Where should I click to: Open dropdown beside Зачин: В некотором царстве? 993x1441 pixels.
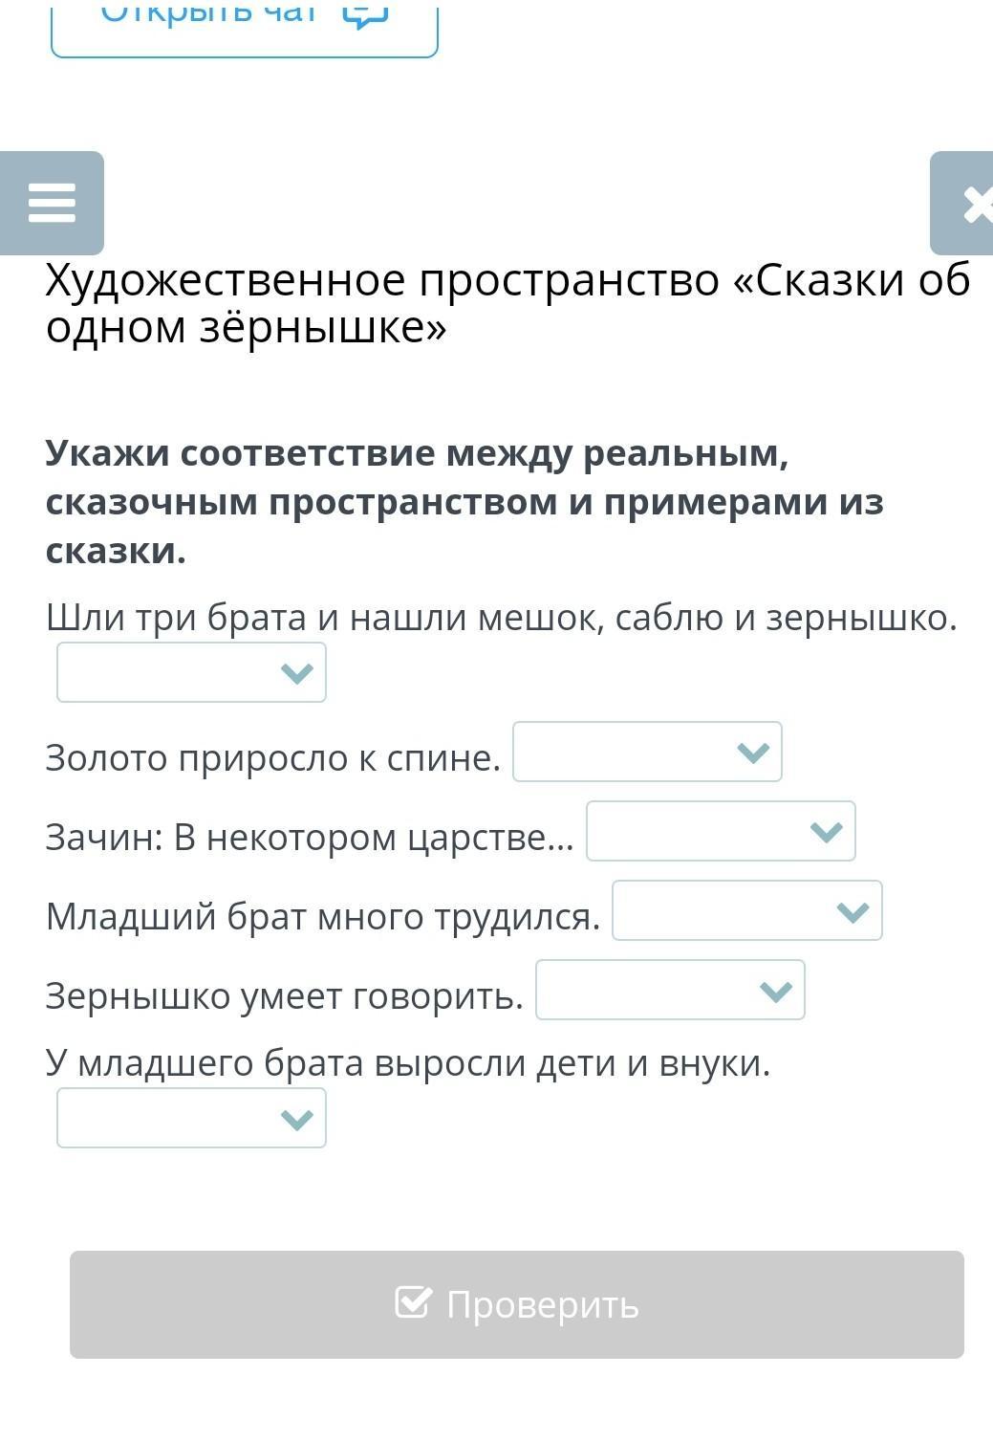[x=721, y=831]
